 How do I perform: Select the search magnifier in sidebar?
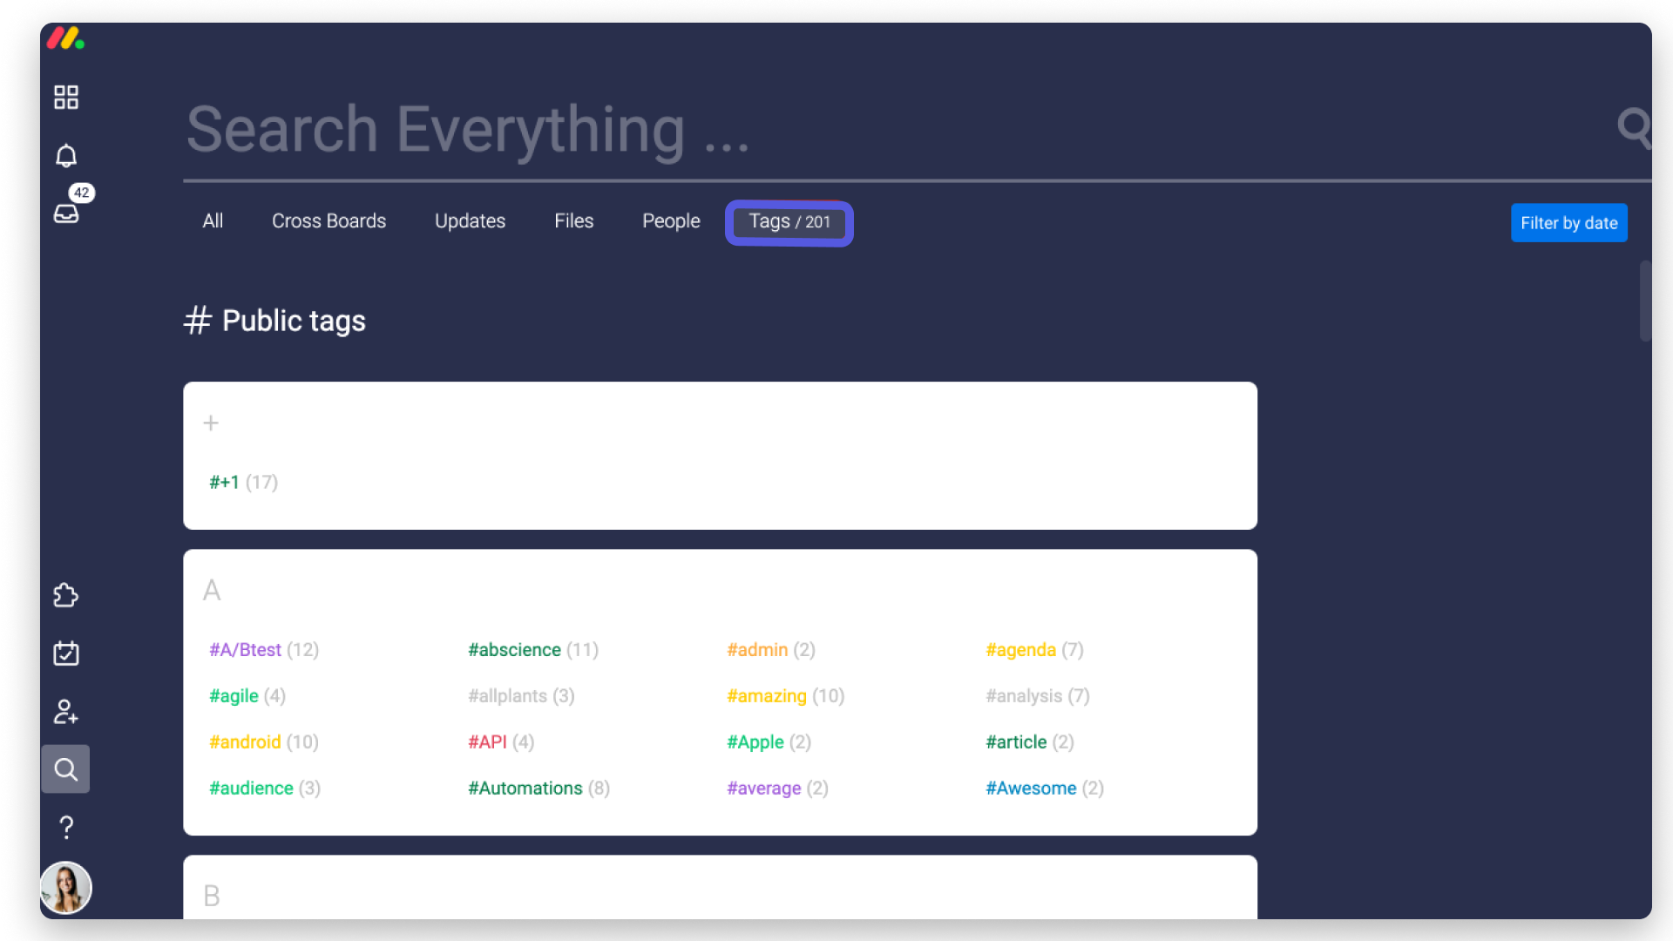(66, 769)
